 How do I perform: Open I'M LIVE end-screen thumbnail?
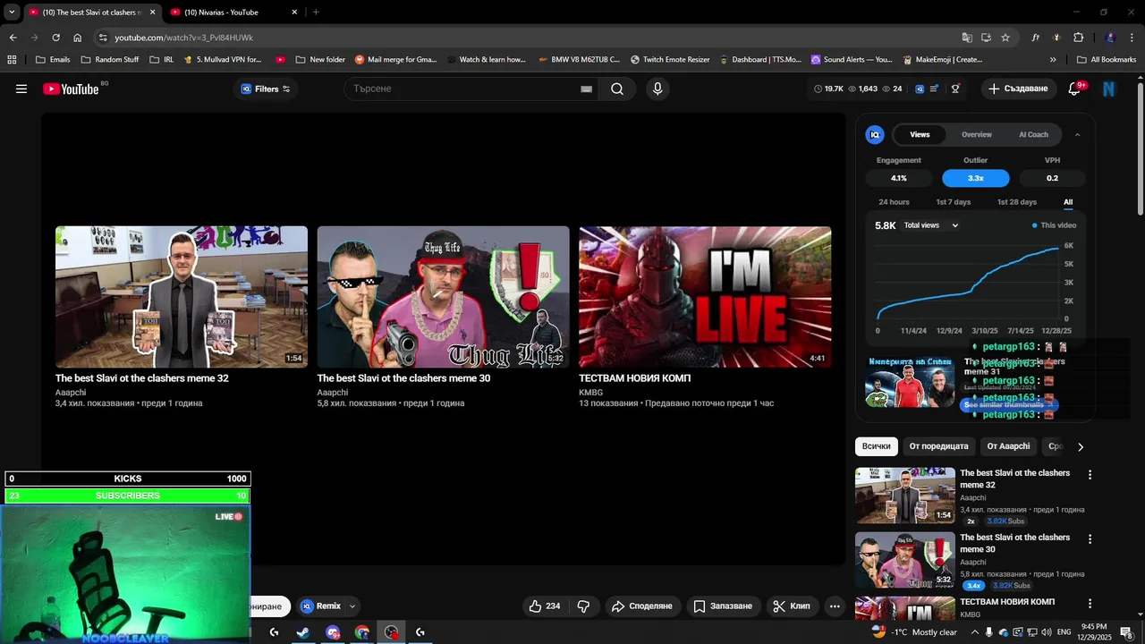pyautogui.click(x=705, y=297)
